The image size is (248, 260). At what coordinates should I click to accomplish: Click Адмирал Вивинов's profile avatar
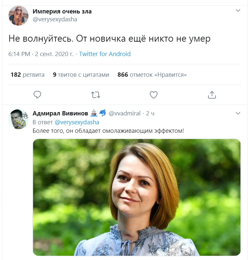point(19,119)
